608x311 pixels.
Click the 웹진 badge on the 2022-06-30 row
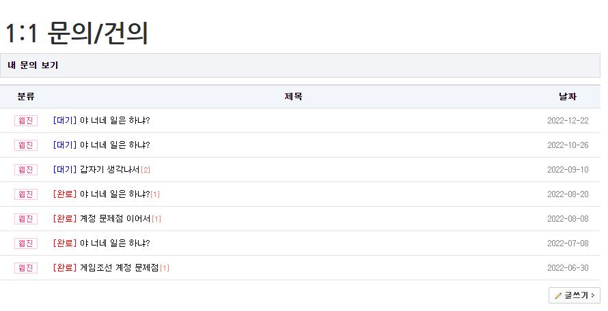26,268
